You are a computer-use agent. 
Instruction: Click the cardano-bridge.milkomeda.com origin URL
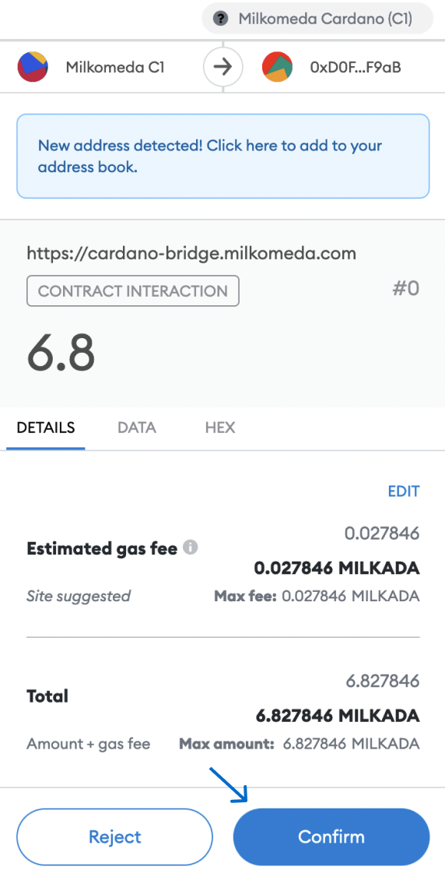pyautogui.click(x=191, y=253)
